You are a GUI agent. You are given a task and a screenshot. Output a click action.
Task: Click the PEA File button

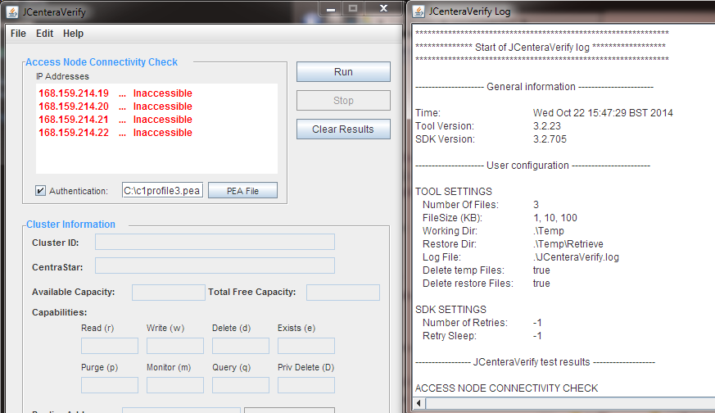pyautogui.click(x=242, y=191)
